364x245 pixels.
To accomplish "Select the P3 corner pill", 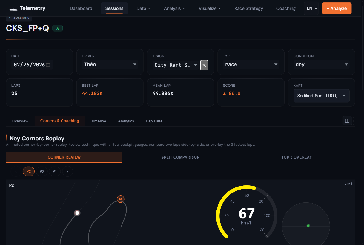I will pos(42,171).
